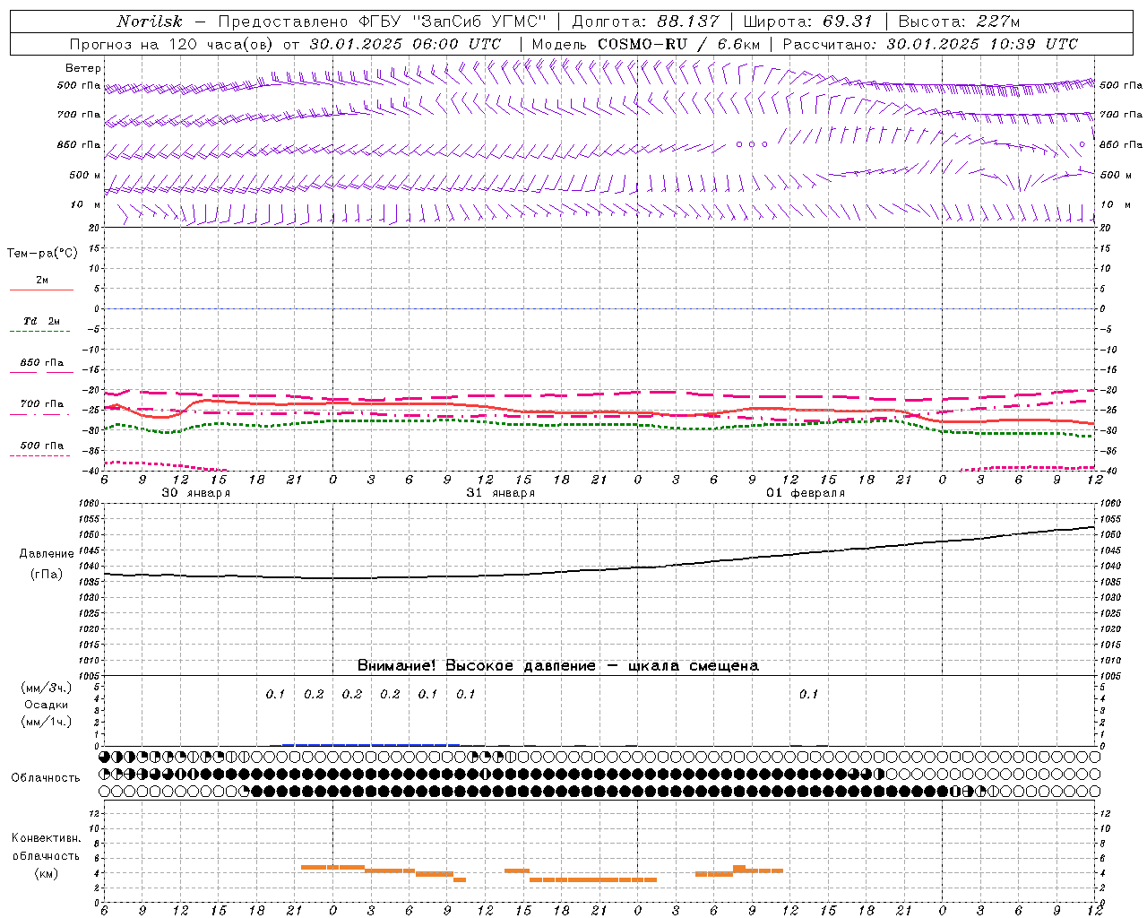The image size is (1147, 918).
Task: Click the 'Облачность' cloudiness label
Action: click(x=46, y=778)
